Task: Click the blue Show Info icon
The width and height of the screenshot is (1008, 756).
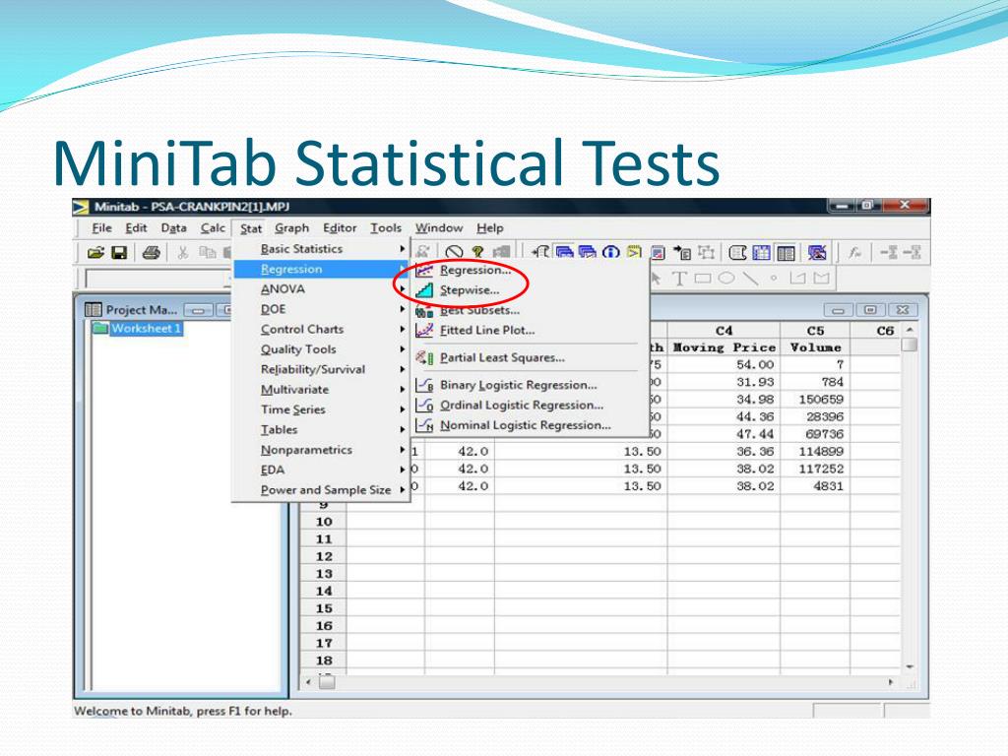Action: point(610,252)
